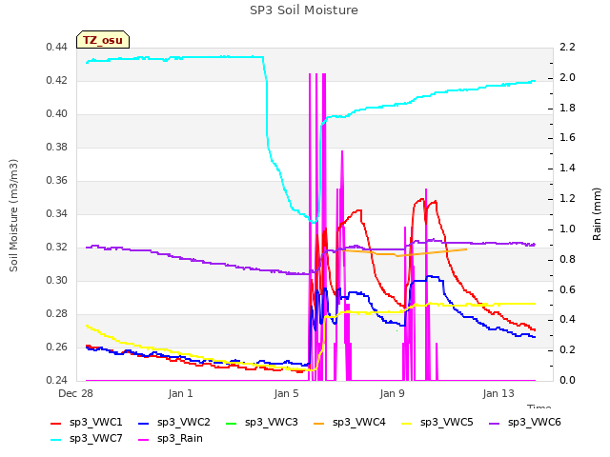Click the 0.30 left axis value
This screenshot has height=457, width=610.
coord(56,280)
